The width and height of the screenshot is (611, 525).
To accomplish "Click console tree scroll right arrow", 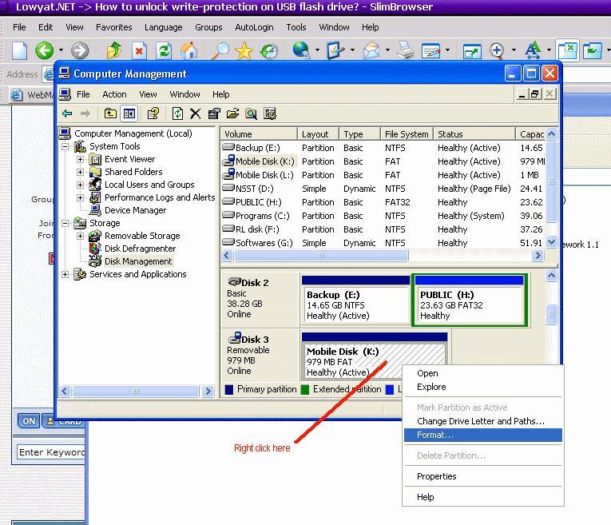I will coord(208,391).
